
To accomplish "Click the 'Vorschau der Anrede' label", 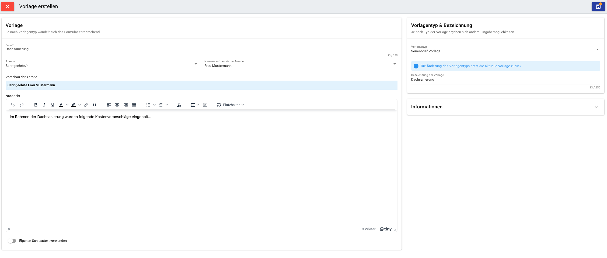I will pyautogui.click(x=21, y=77).
